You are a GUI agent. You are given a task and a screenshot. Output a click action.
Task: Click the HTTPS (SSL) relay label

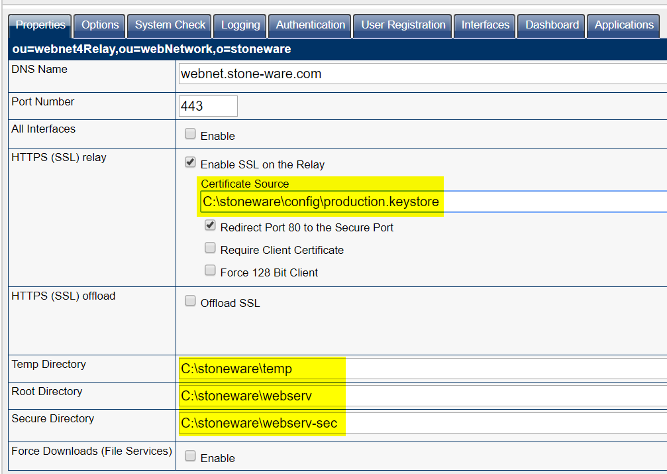59,158
